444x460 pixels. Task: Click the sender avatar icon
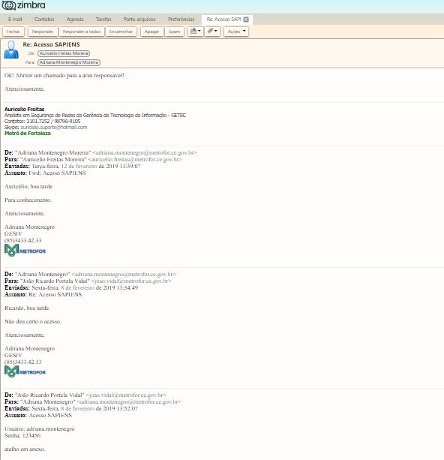coord(11,50)
